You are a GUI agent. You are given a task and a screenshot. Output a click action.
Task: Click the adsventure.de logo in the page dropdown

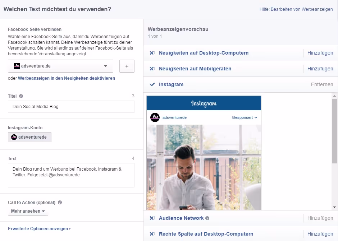(17, 66)
